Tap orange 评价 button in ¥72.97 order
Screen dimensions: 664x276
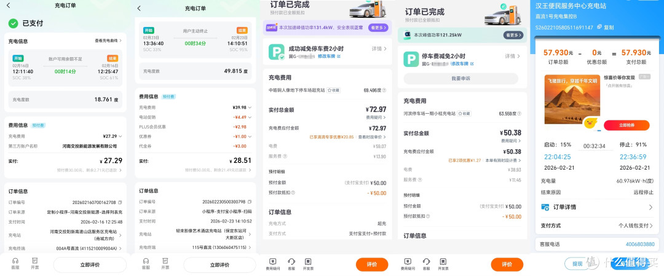point(372,264)
